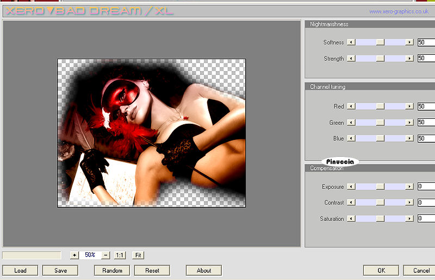
Task: Click the left arrow of Blue slider
Action: pyautogui.click(x=351, y=138)
